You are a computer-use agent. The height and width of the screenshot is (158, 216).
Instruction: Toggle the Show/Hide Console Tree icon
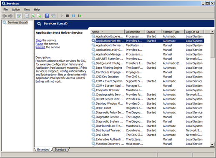(19, 16)
